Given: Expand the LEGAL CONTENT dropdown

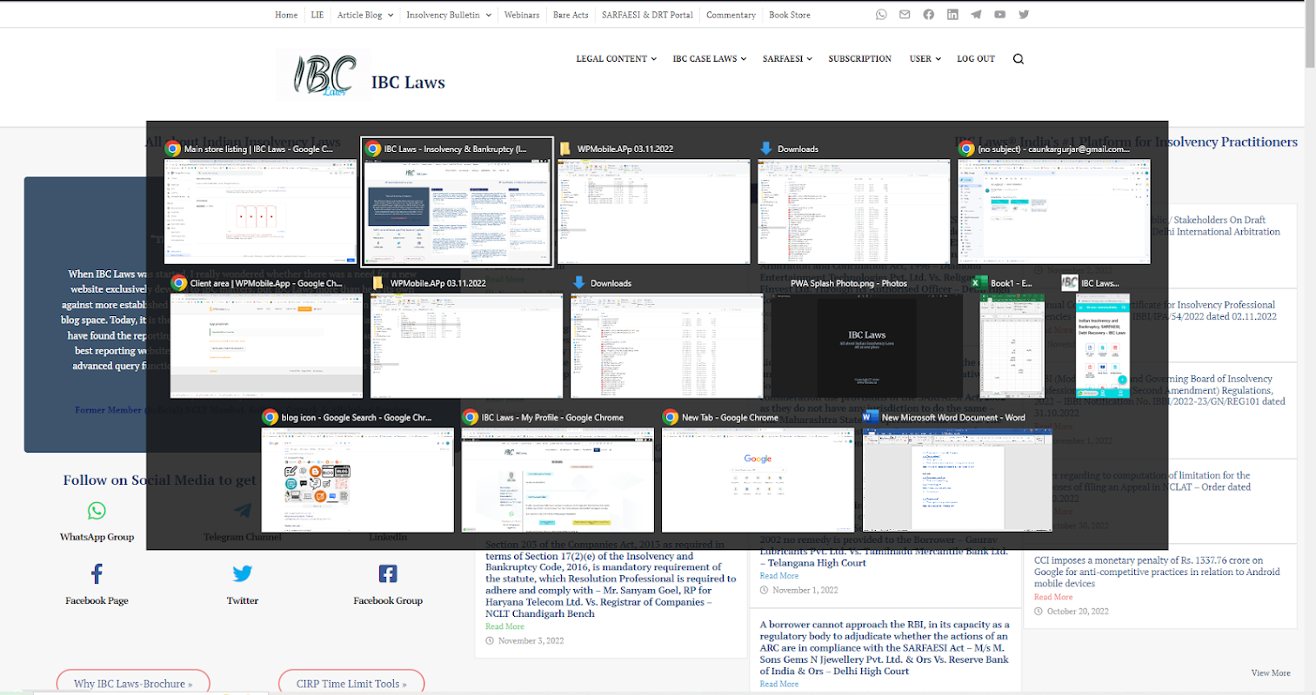Looking at the screenshot, I should tap(617, 59).
